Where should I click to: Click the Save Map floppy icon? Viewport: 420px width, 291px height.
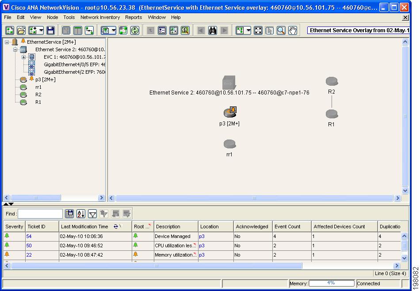point(51,30)
